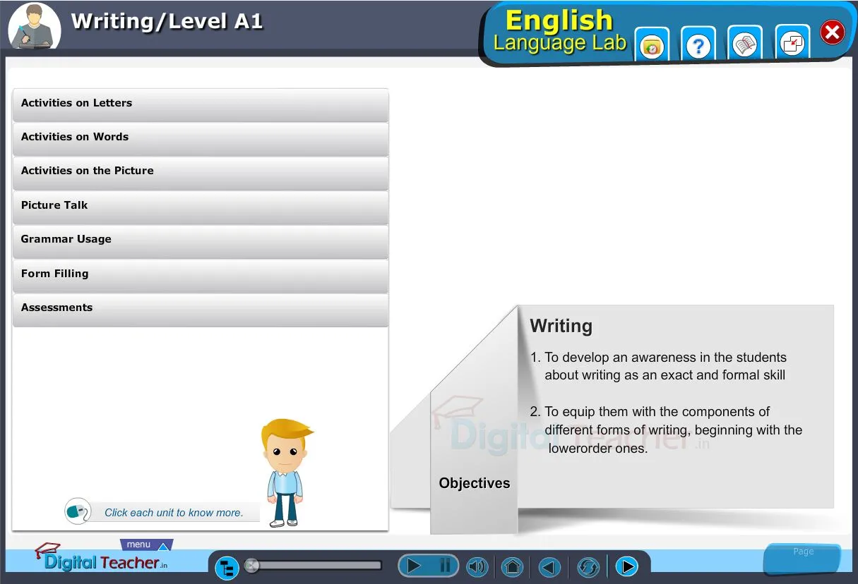Click the 'Writing/Level A1' title

[x=167, y=21]
